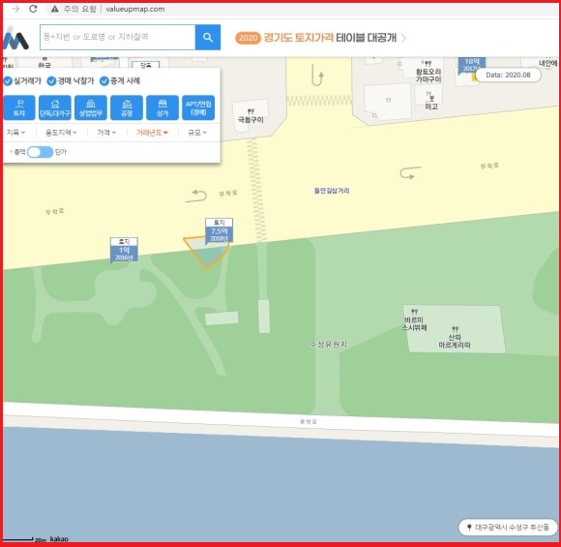Toggle the 상가 shop filter
This screenshot has width=561, height=547.
click(x=162, y=107)
